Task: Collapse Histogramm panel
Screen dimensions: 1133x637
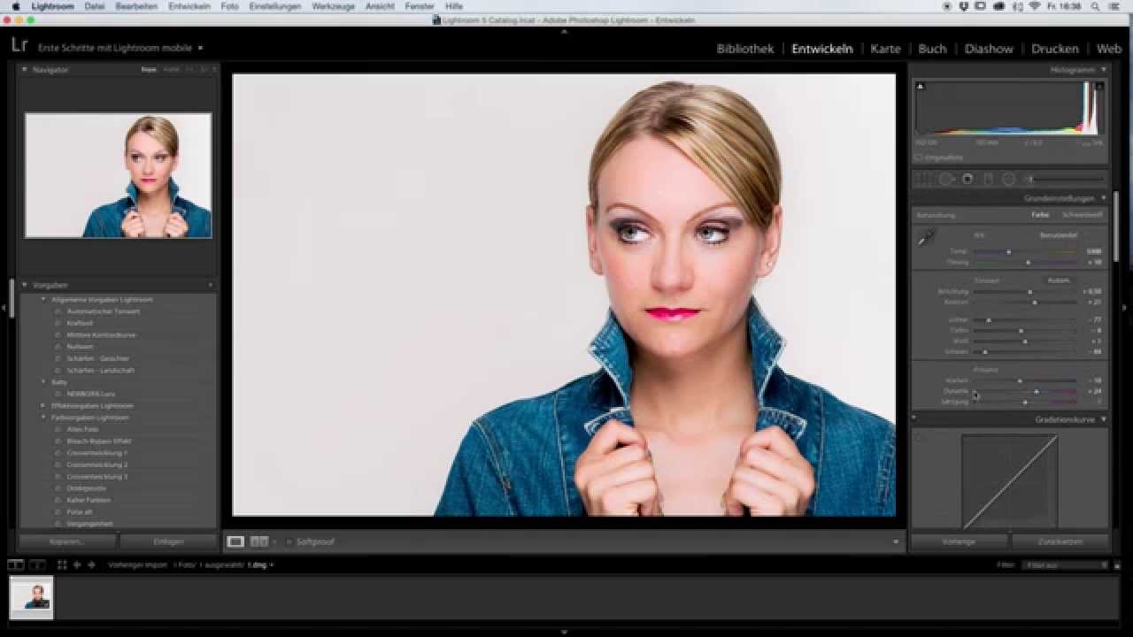Action: click(x=1104, y=69)
